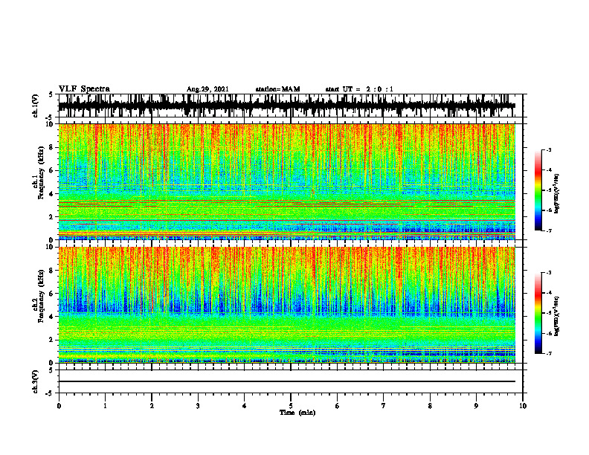Click time axis tick label "8"
This screenshot has height=455, width=589.
click(430, 406)
